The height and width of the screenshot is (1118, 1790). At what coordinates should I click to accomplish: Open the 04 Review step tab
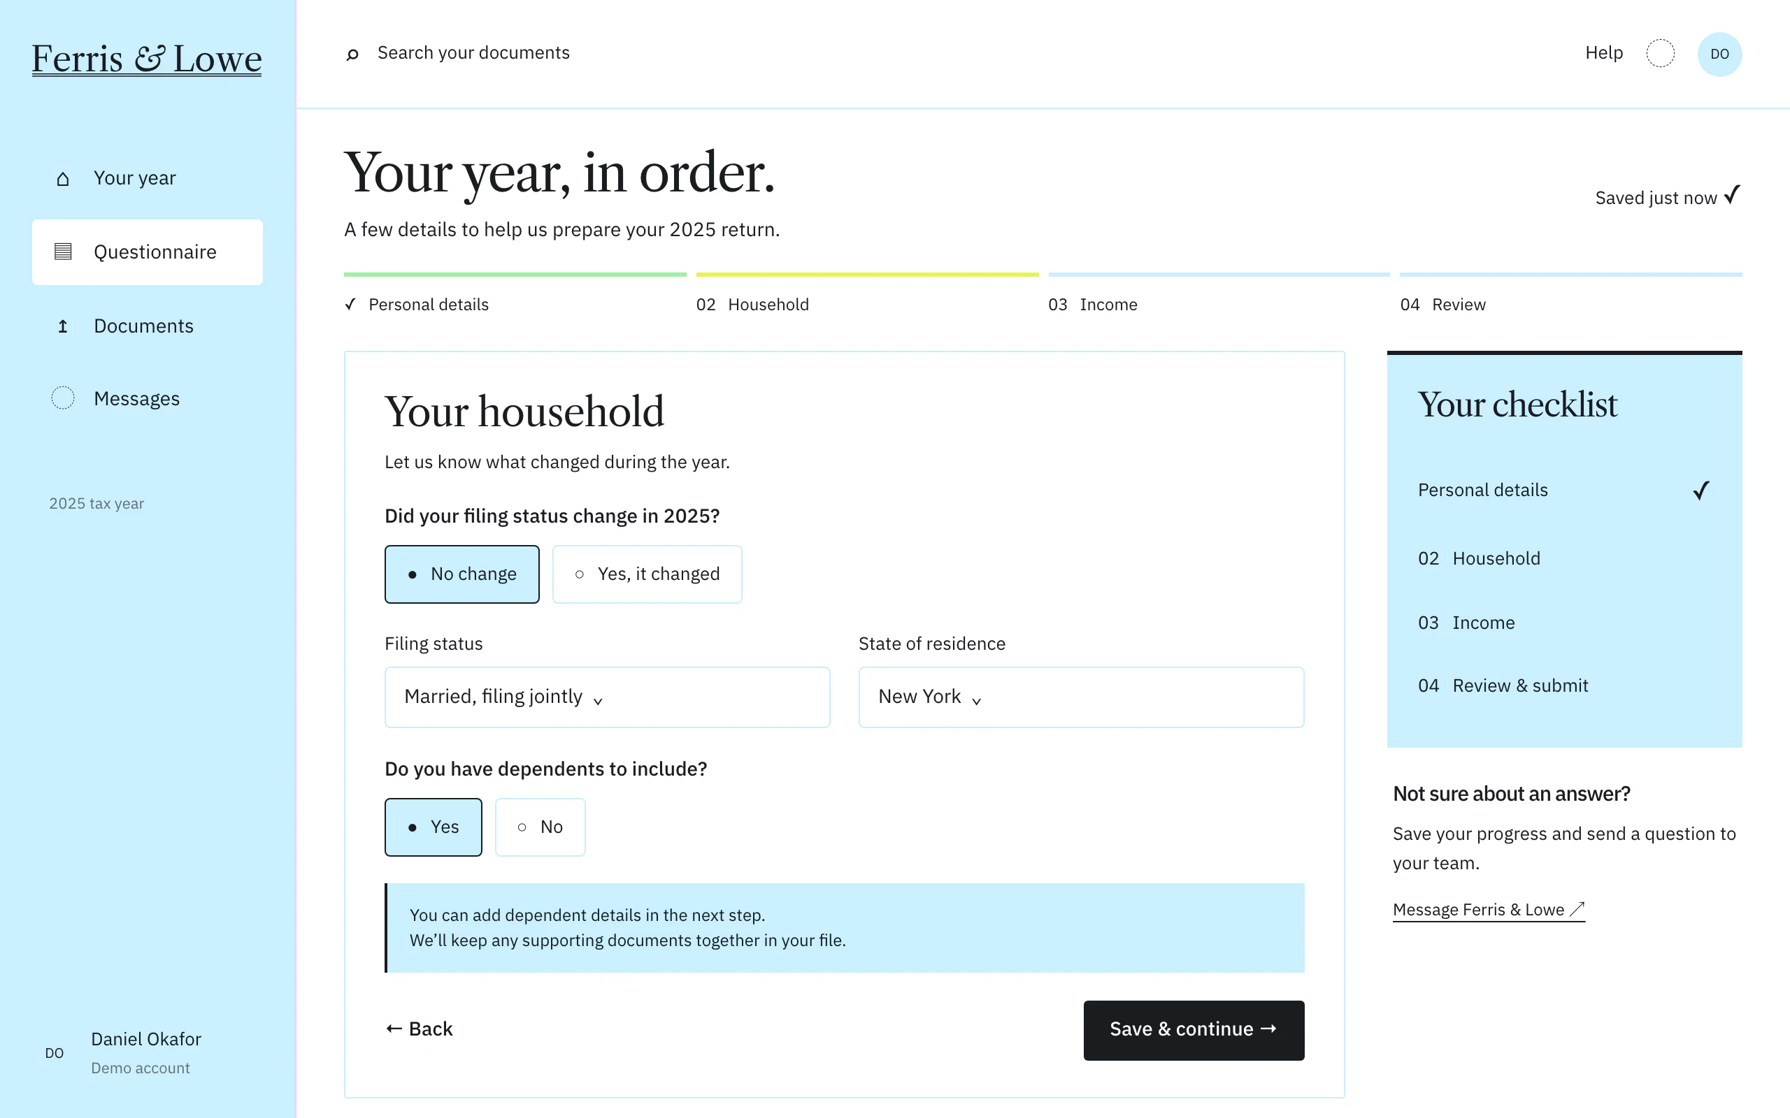pos(1442,305)
